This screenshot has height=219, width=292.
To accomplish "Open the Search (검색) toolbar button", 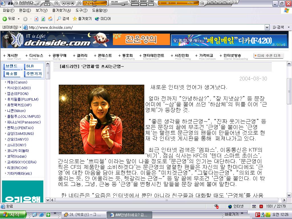I will 63,19.
